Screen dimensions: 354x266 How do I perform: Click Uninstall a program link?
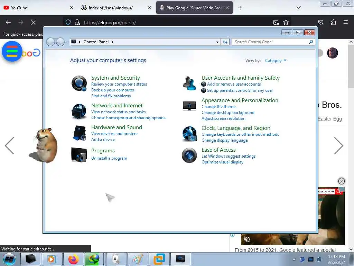(109, 158)
